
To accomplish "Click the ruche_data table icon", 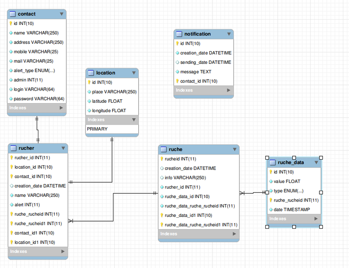I will pyautogui.click(x=272, y=163).
